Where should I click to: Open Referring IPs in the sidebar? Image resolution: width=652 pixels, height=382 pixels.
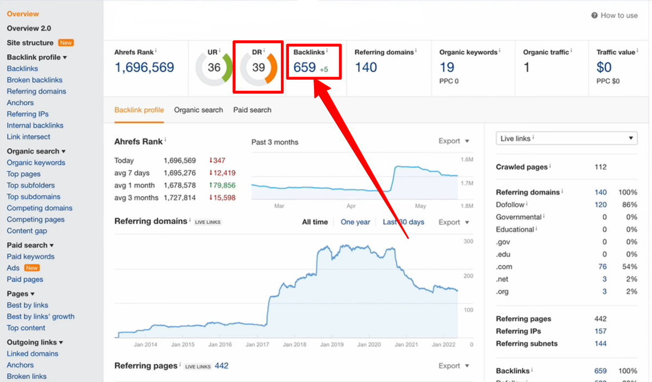[x=28, y=114]
